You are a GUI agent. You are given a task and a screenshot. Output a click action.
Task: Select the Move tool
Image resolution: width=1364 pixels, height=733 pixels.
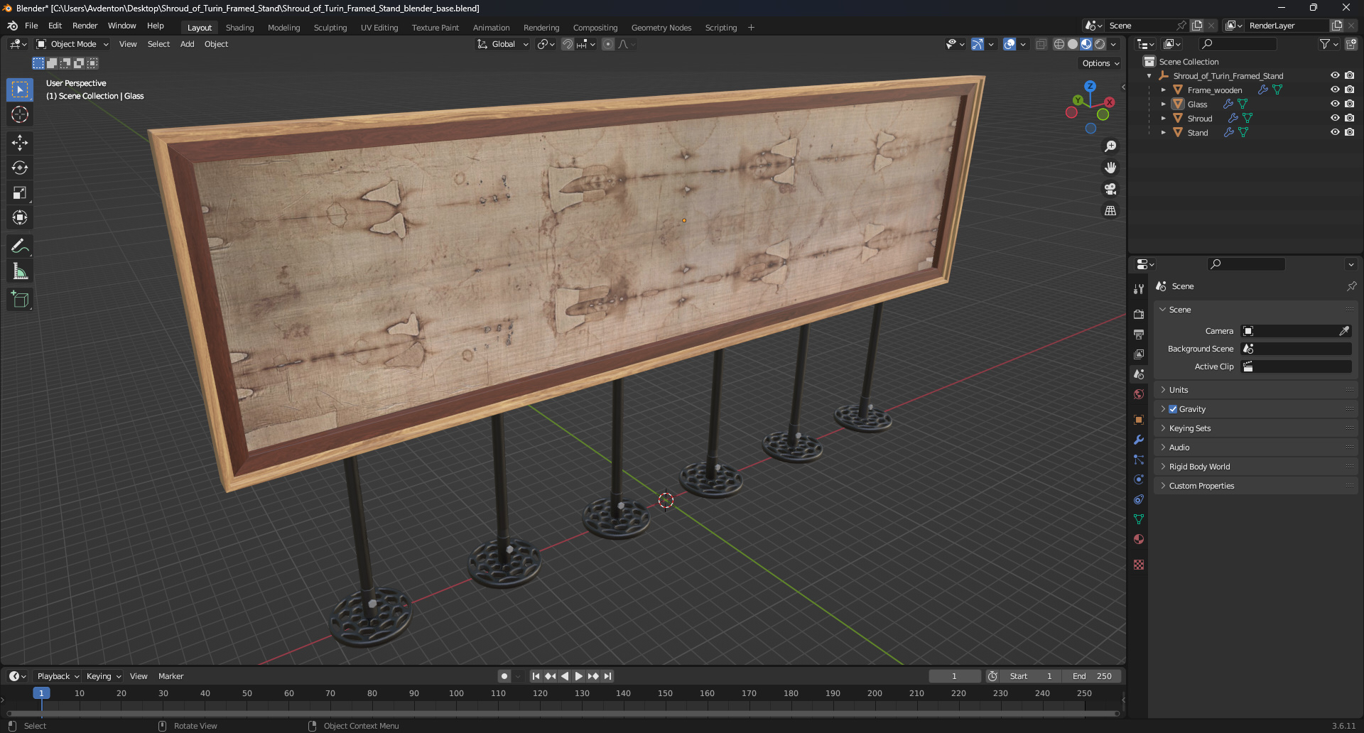pyautogui.click(x=20, y=143)
